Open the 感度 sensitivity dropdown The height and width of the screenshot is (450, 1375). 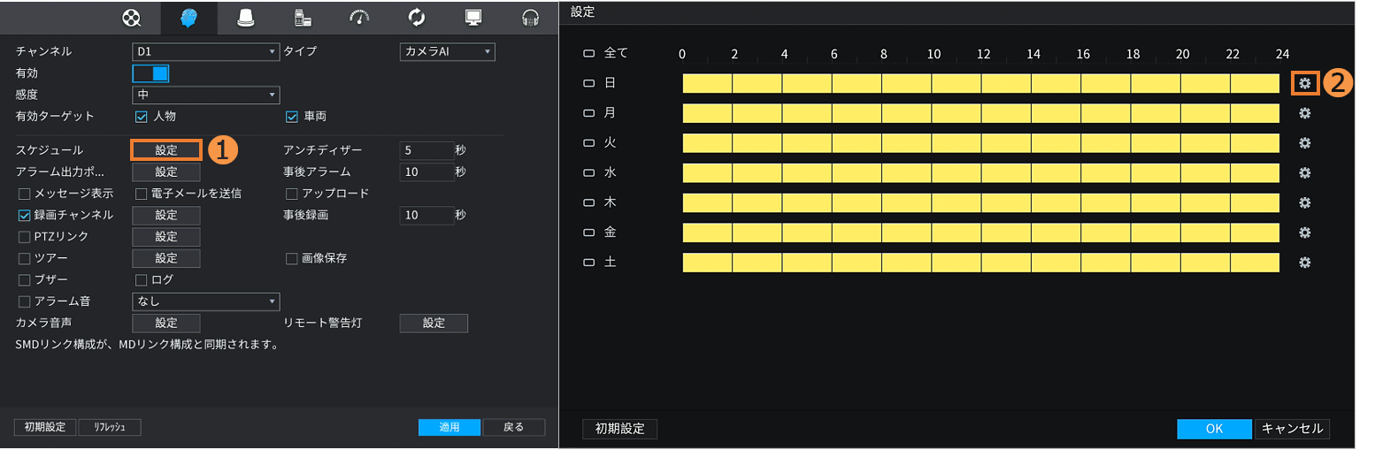click(x=205, y=95)
